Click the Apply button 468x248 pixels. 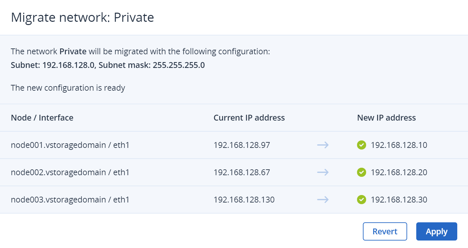(436, 231)
